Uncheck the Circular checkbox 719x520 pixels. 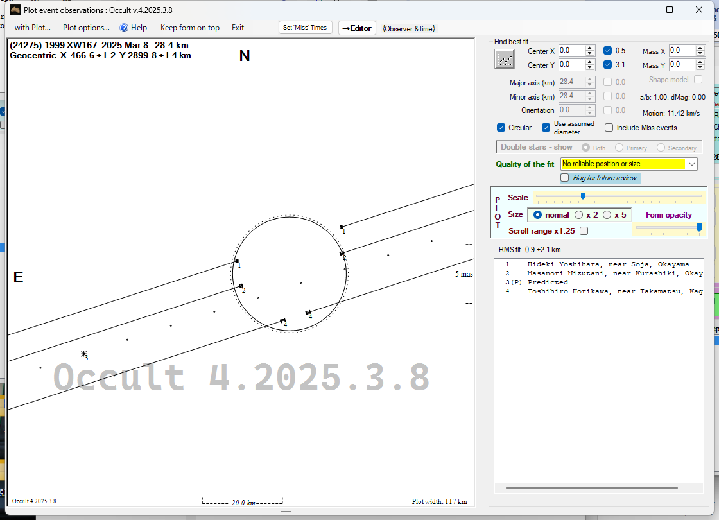click(x=501, y=128)
